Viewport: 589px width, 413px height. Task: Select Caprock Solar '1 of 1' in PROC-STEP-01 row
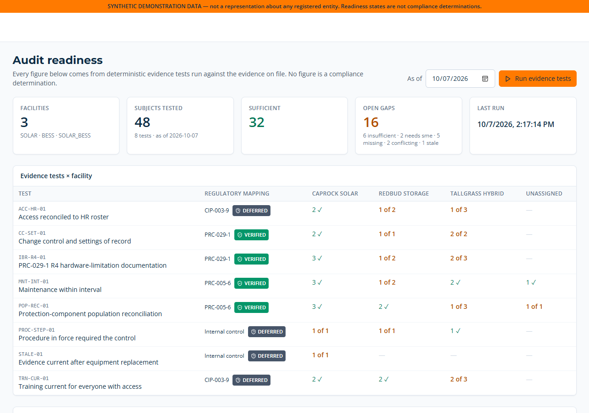tap(320, 331)
